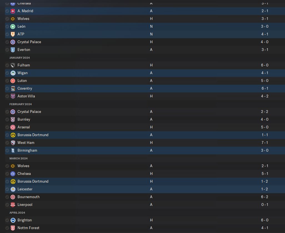Toggle the checkmark next to West Ham
285x233 pixels.
pyautogui.click(x=7, y=143)
